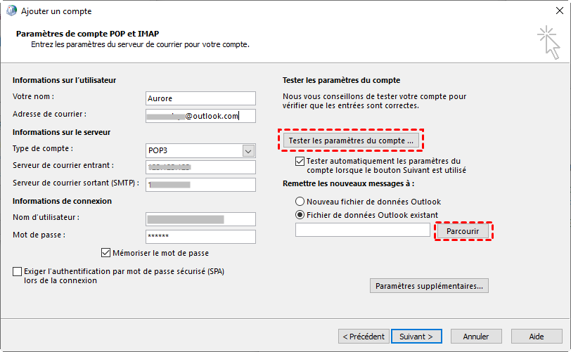
Task: Uncheck Tester automatiquement les paramètres du compte
Action: tap(300, 161)
